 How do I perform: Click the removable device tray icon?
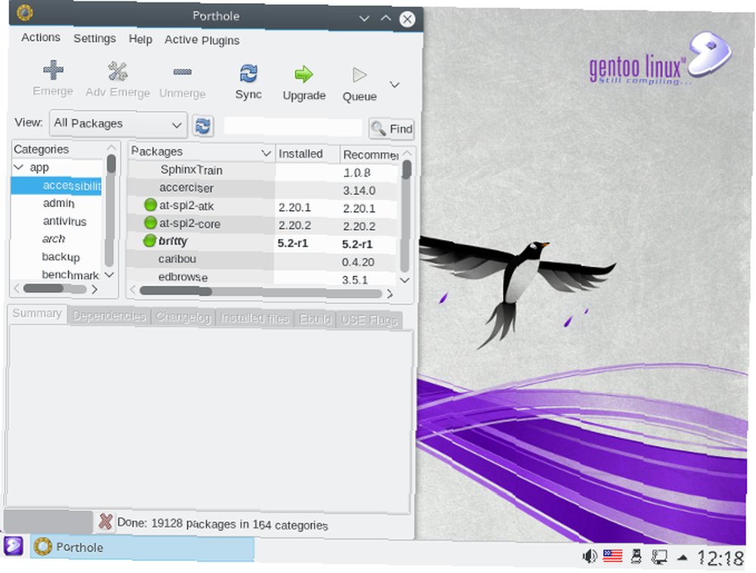(636, 556)
